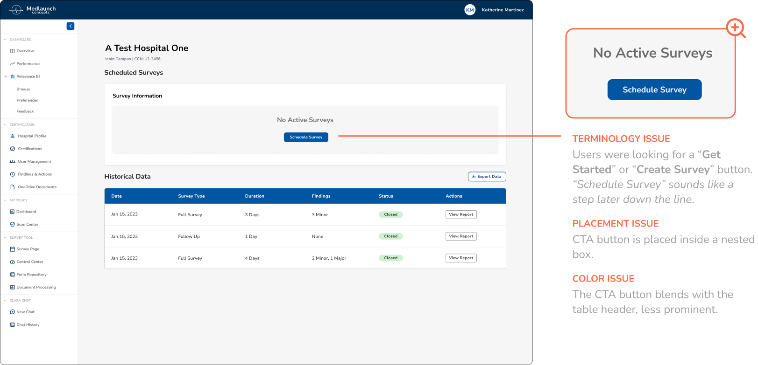Click the Schedule Survey button

click(306, 137)
